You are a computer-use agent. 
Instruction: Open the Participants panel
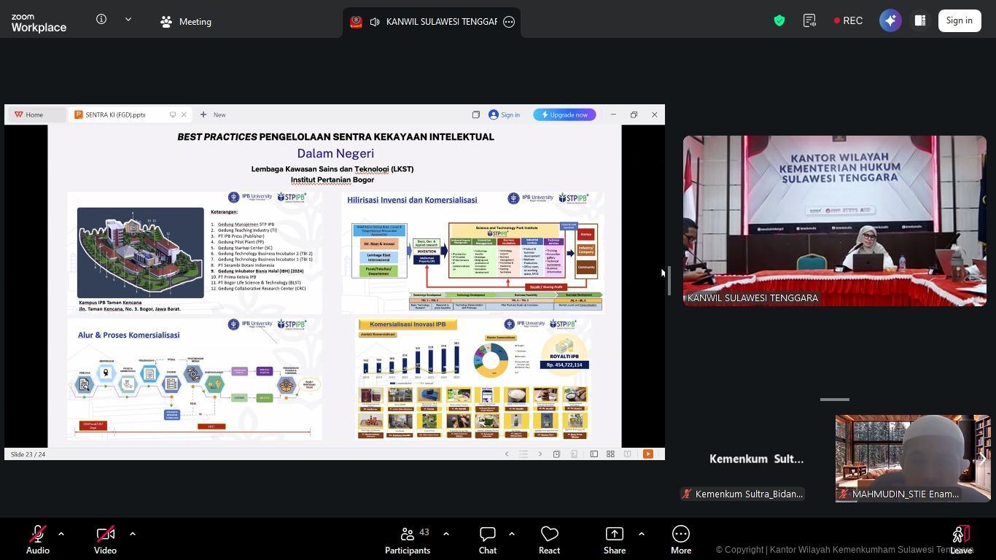click(408, 540)
